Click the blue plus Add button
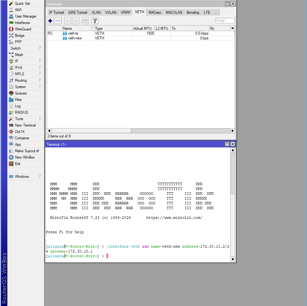Image resolution: width=307 pixels, height=306 pixels. point(50,21)
